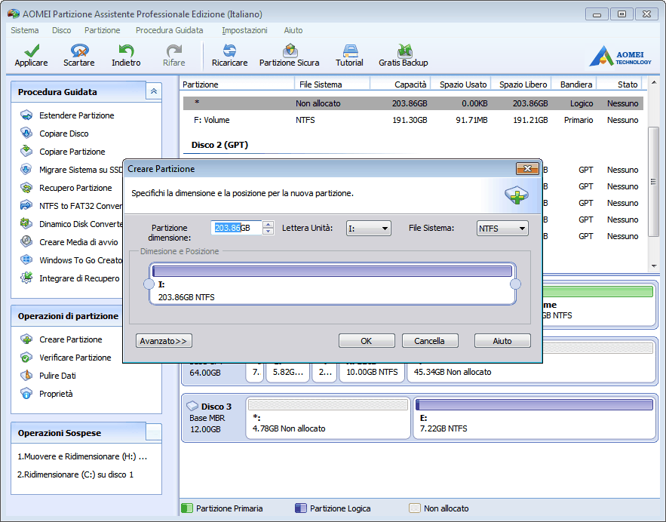Click the partition list scroll down arrow
The width and height of the screenshot is (666, 522).
pyautogui.click(x=654, y=266)
